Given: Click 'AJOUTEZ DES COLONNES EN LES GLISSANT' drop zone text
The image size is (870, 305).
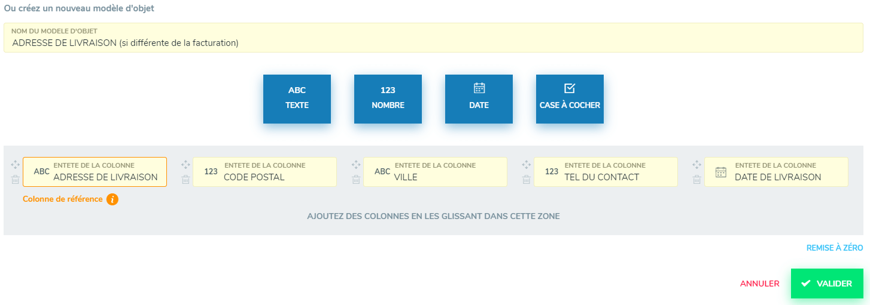Looking at the screenshot, I should coord(434,216).
